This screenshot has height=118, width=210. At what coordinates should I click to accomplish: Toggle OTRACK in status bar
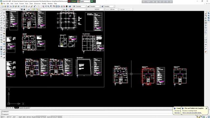click(x=44, y=117)
